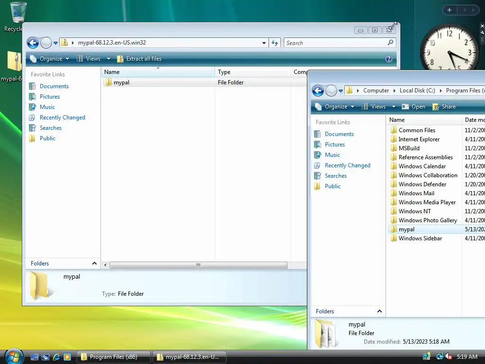Select MSBuild folder
This screenshot has height=364, width=485.
coord(404,148)
